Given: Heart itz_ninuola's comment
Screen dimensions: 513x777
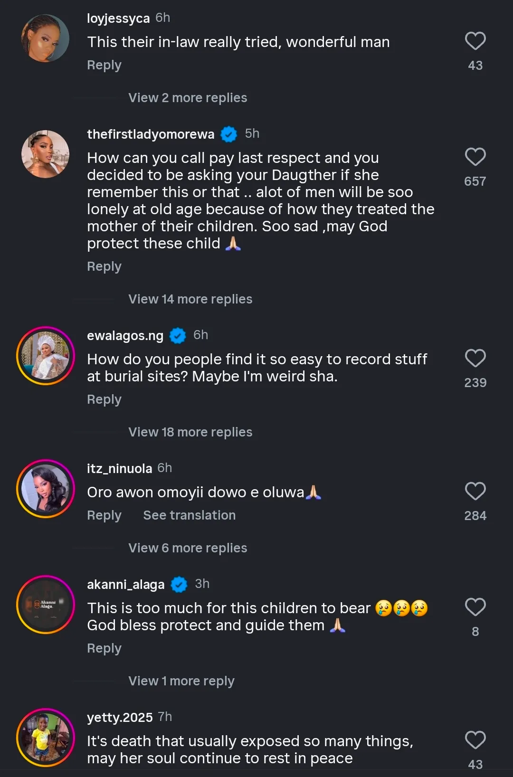Looking at the screenshot, I should click(x=475, y=492).
